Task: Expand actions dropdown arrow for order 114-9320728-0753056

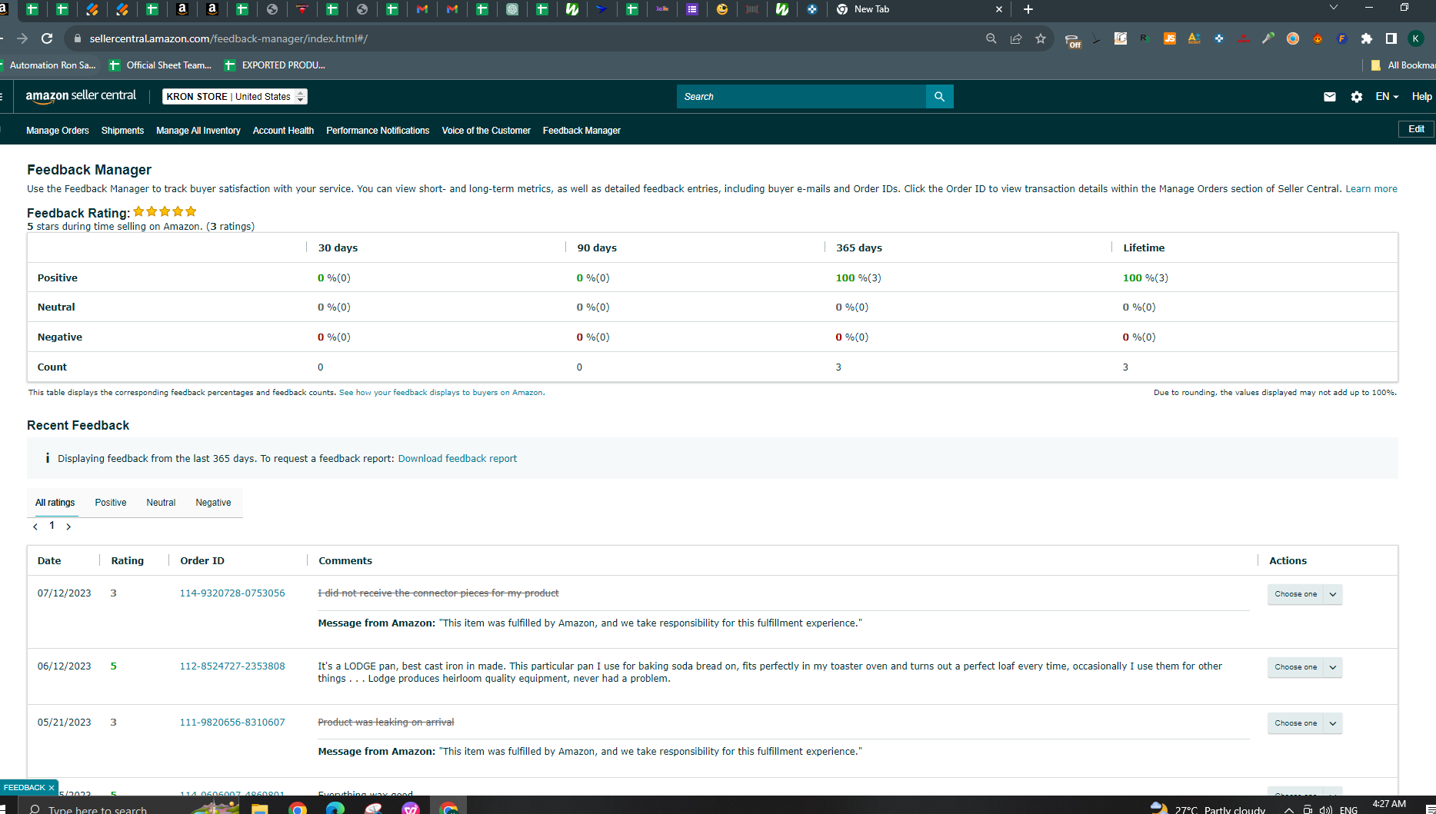Action: (1333, 594)
